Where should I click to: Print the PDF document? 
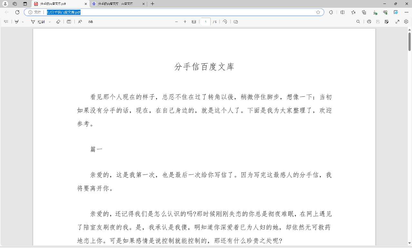click(369, 22)
